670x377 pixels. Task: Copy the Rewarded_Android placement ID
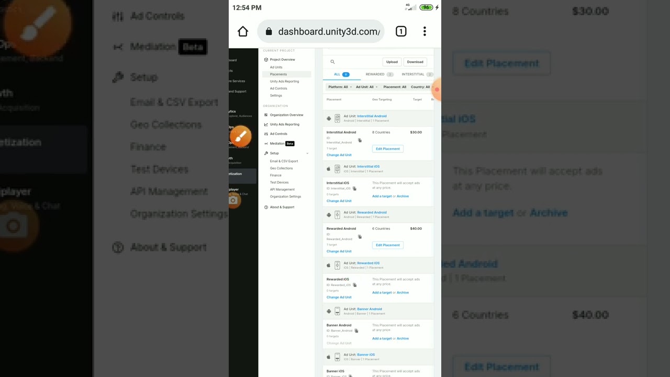click(360, 237)
